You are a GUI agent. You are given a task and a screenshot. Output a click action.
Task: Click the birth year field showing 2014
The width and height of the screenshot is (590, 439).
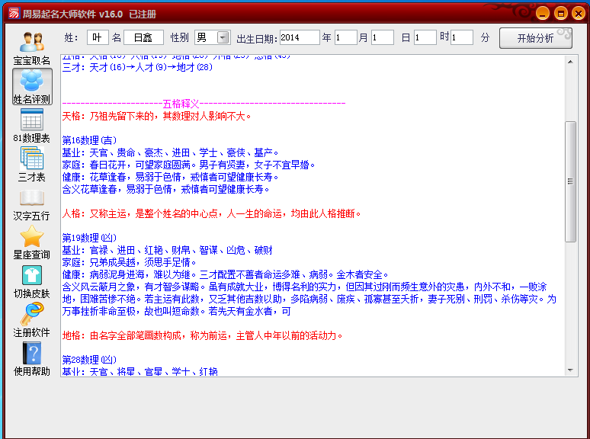(x=299, y=37)
